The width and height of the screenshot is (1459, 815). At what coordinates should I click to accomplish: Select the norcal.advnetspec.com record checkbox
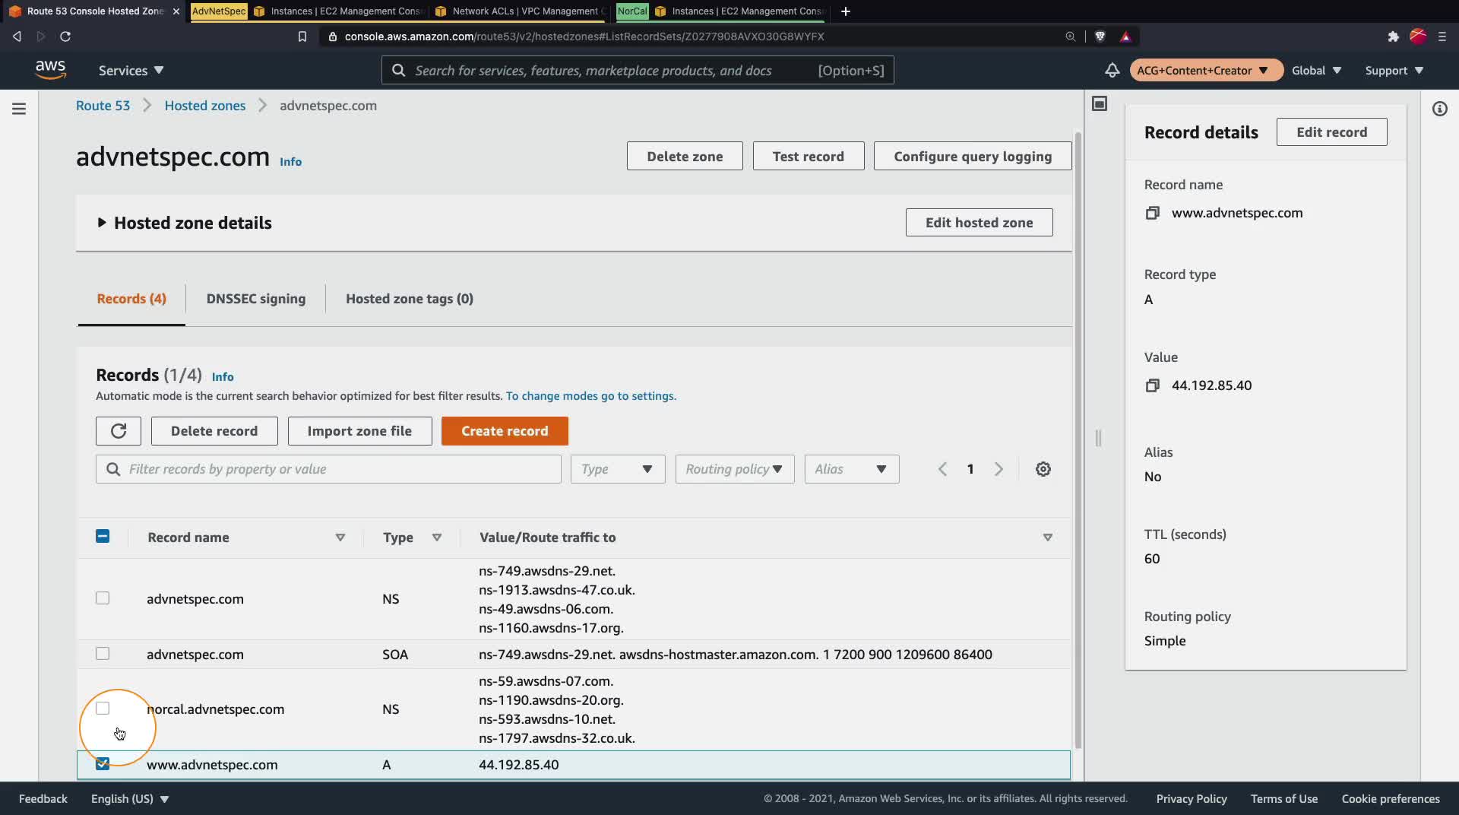pos(103,709)
